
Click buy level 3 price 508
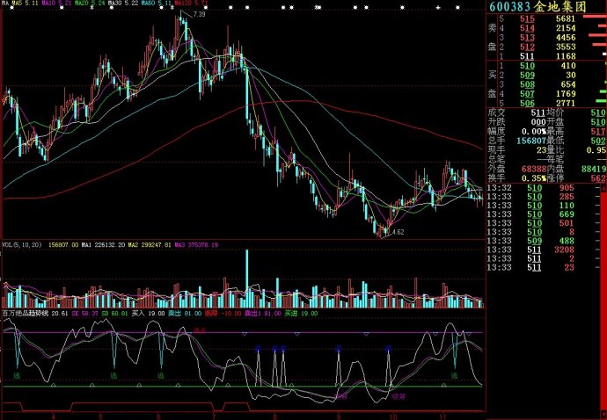(x=527, y=84)
